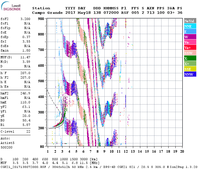
Task: Click the yF2 value 63.1
Action: pyautogui.click(x=26, y=107)
